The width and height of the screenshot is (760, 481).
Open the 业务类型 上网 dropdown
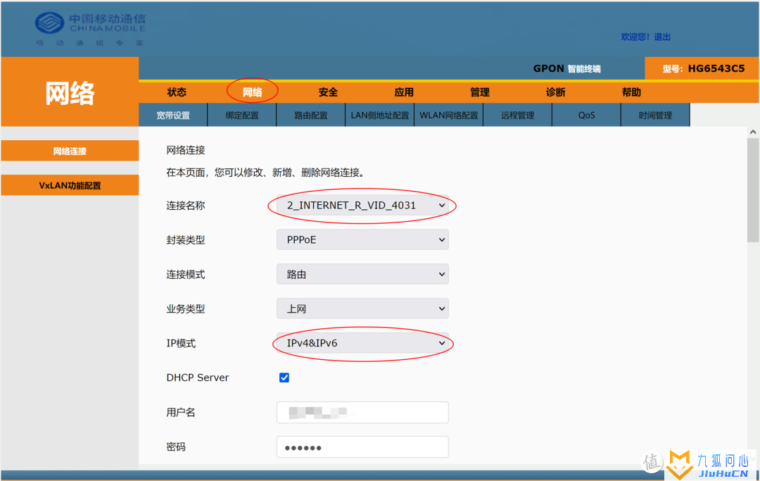coord(362,308)
